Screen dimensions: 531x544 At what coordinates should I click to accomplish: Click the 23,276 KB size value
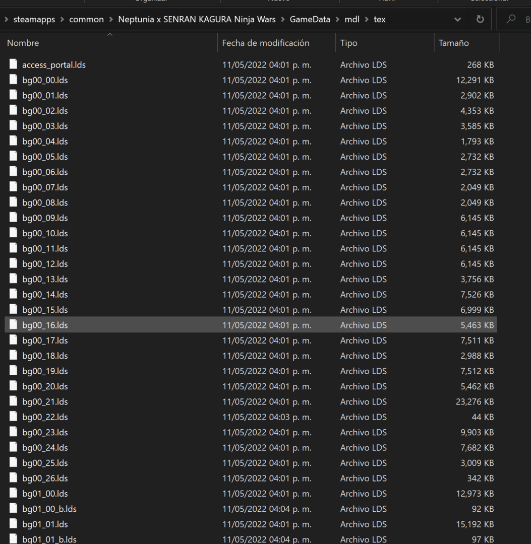click(475, 402)
